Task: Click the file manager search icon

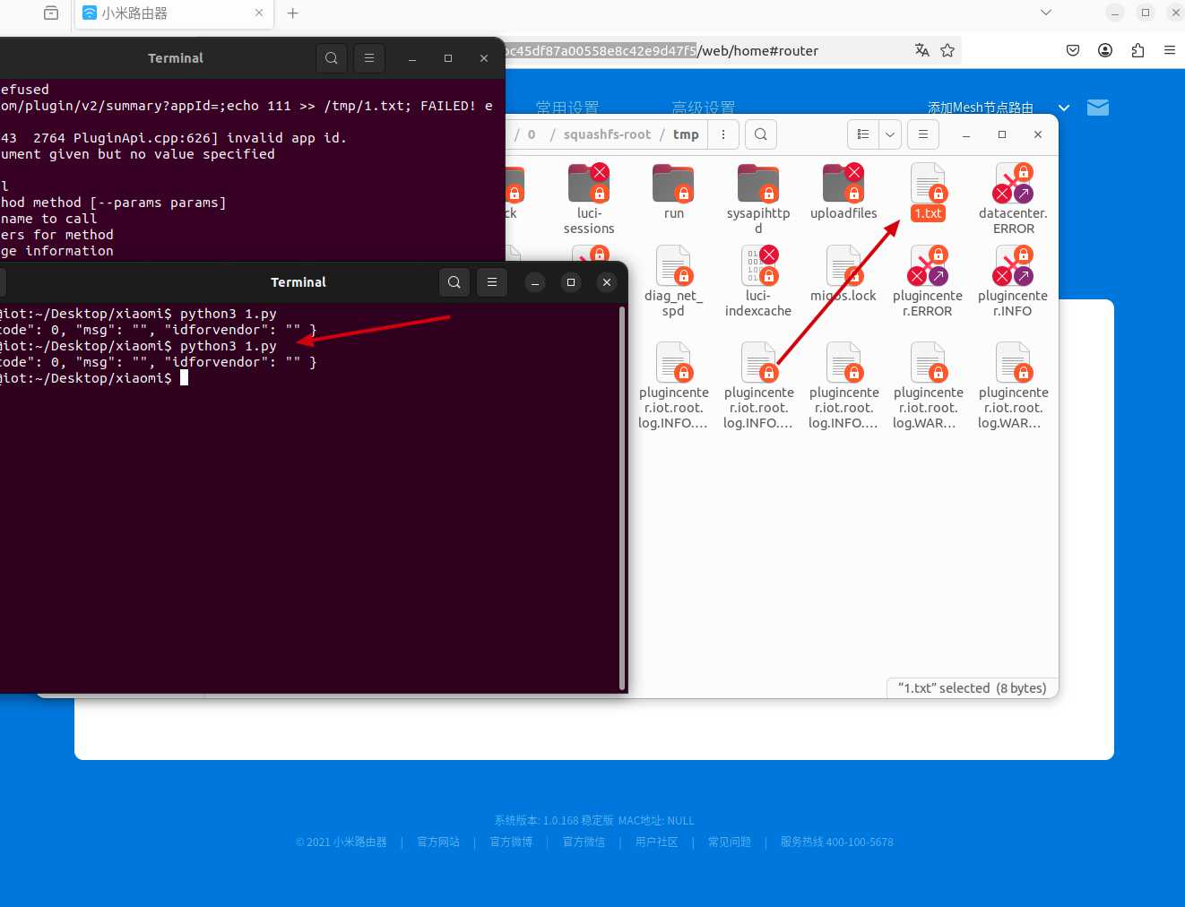Action: click(760, 134)
